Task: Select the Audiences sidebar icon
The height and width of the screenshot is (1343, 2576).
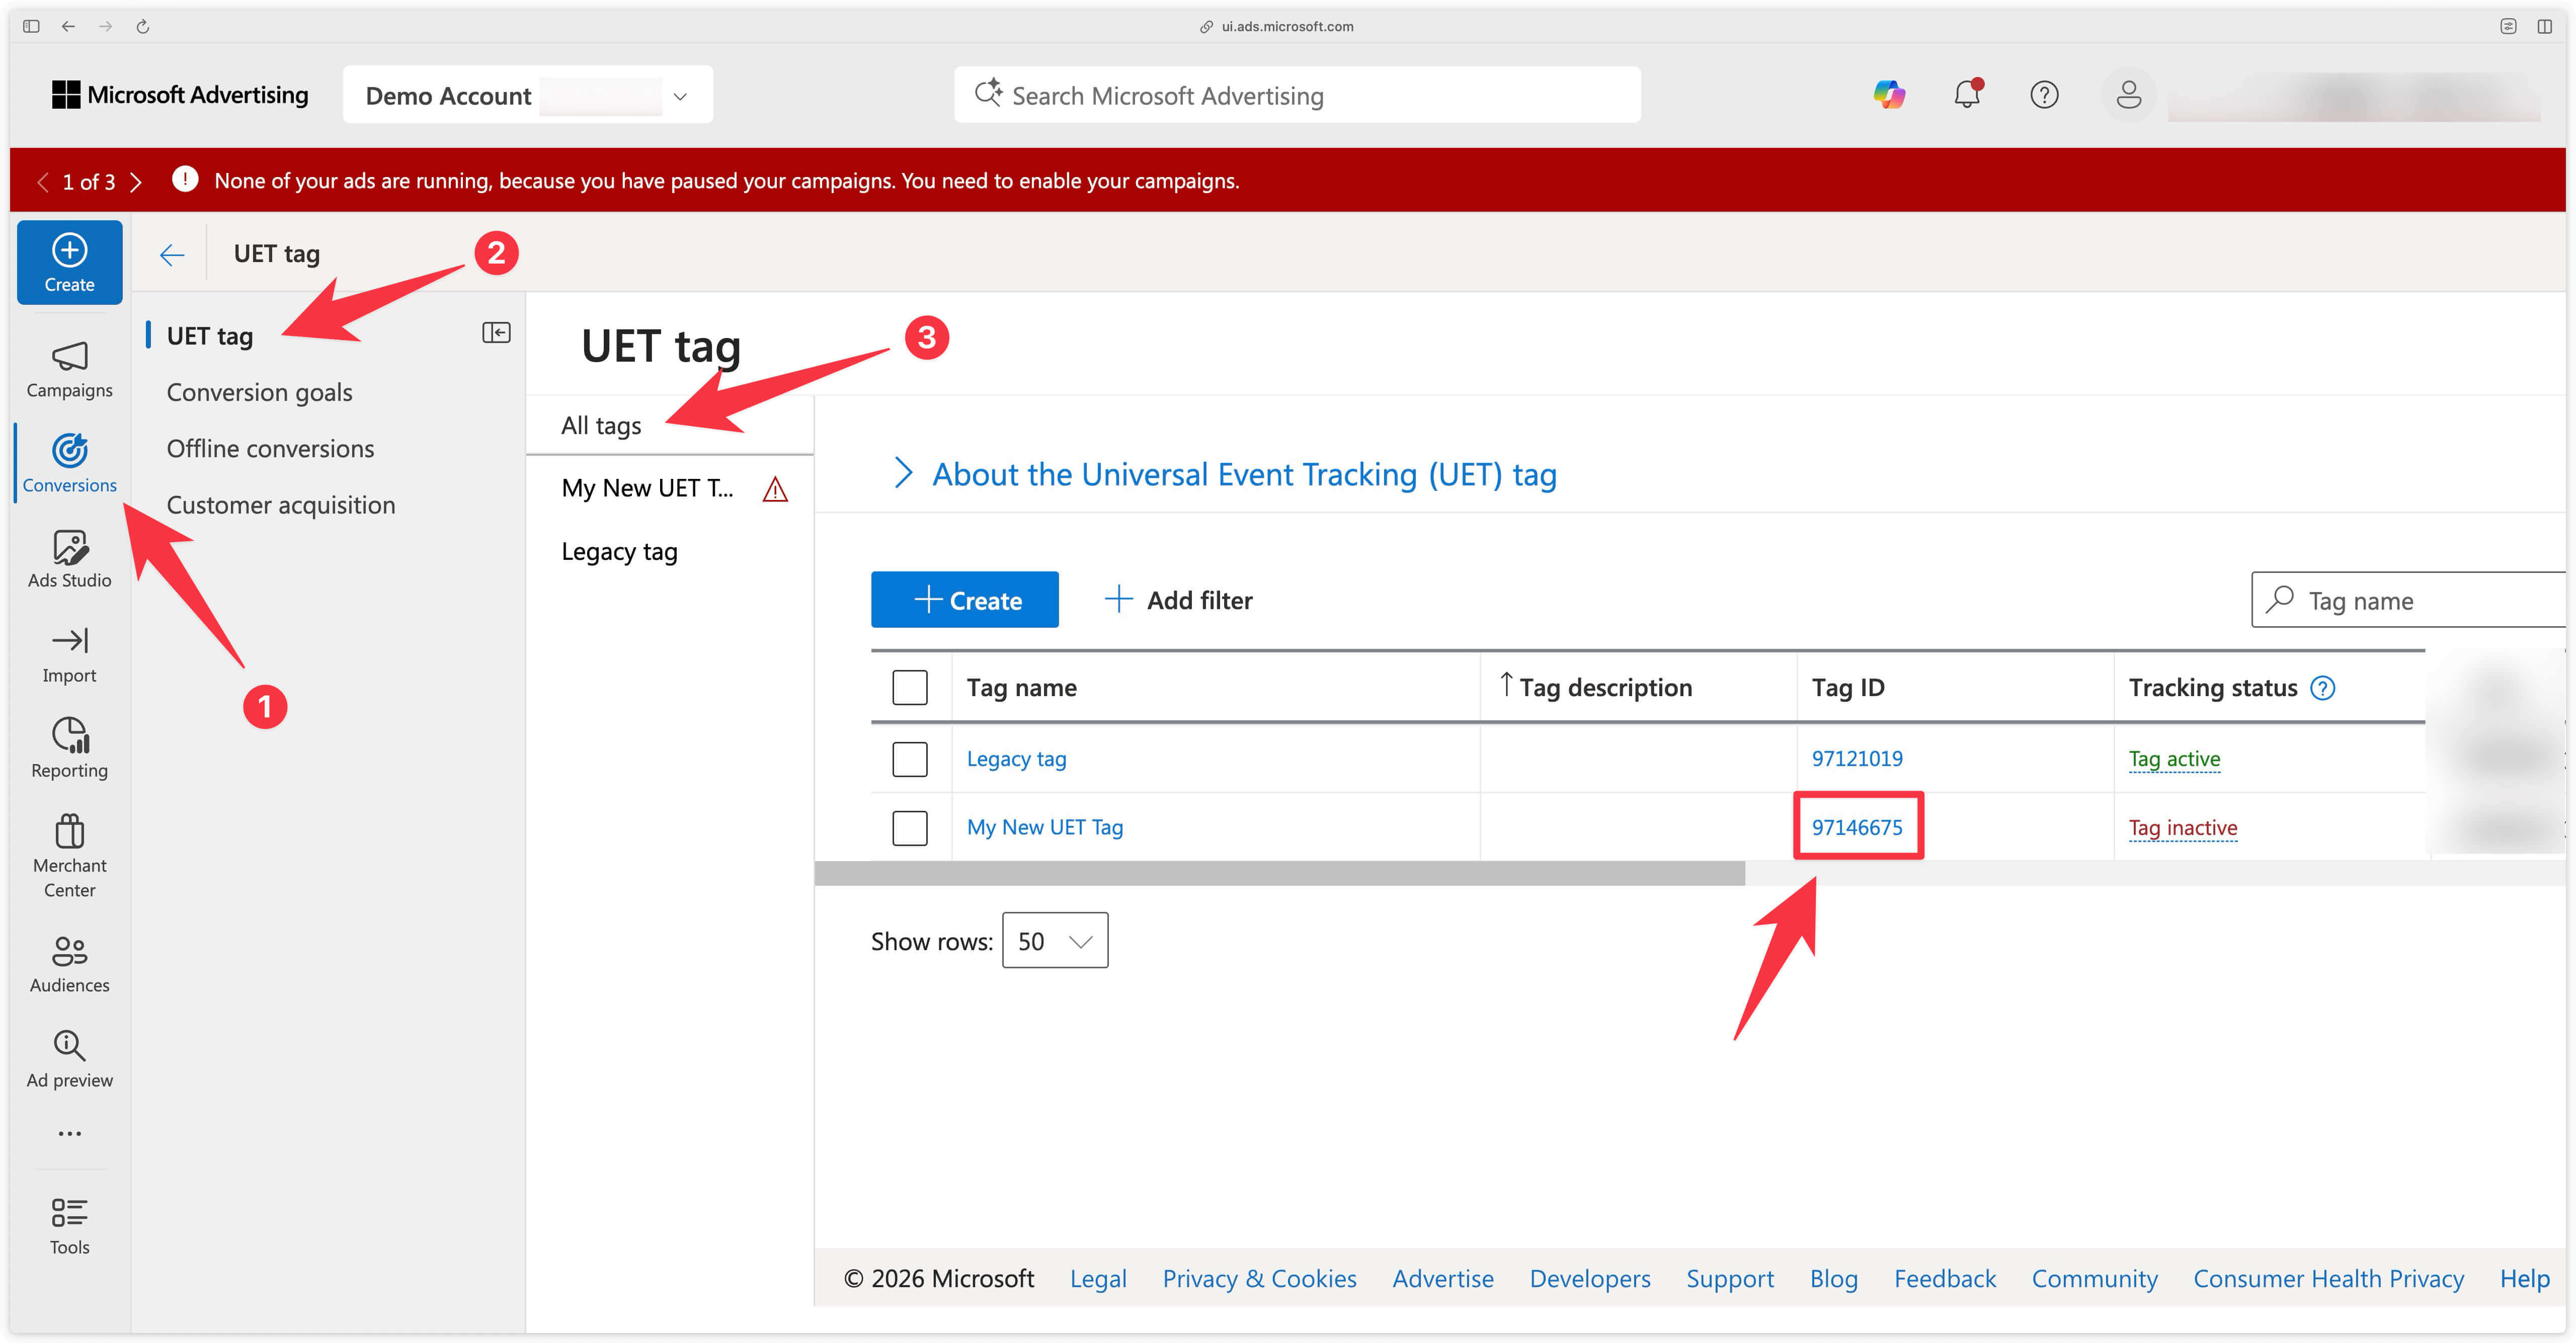Action: click(x=69, y=962)
